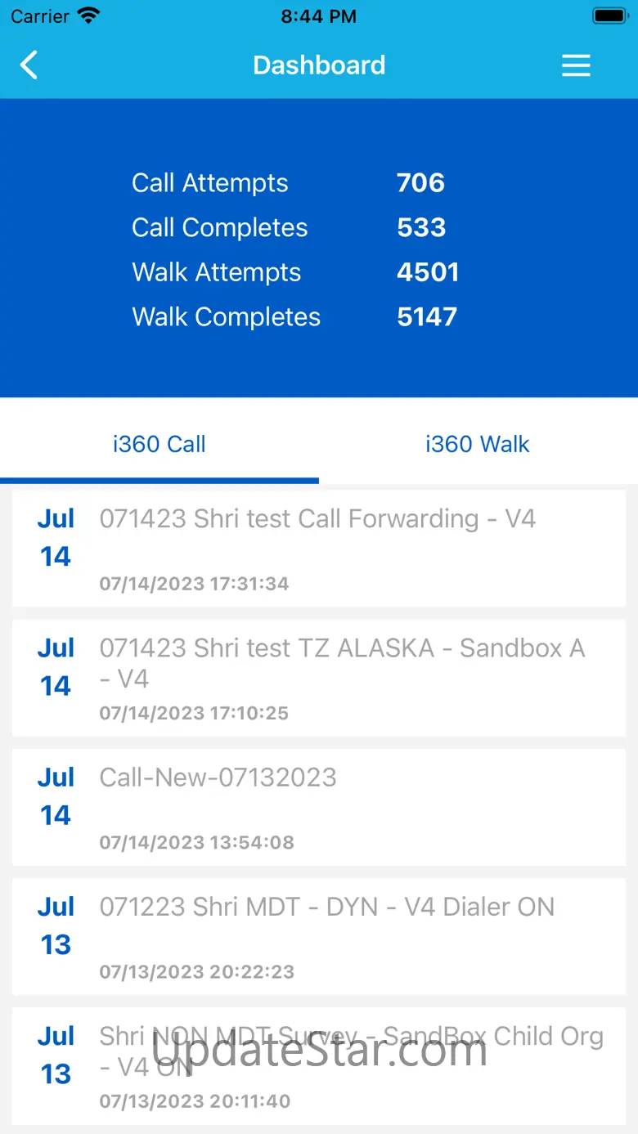
Task: Open the hamburger menu
Action: coord(576,65)
